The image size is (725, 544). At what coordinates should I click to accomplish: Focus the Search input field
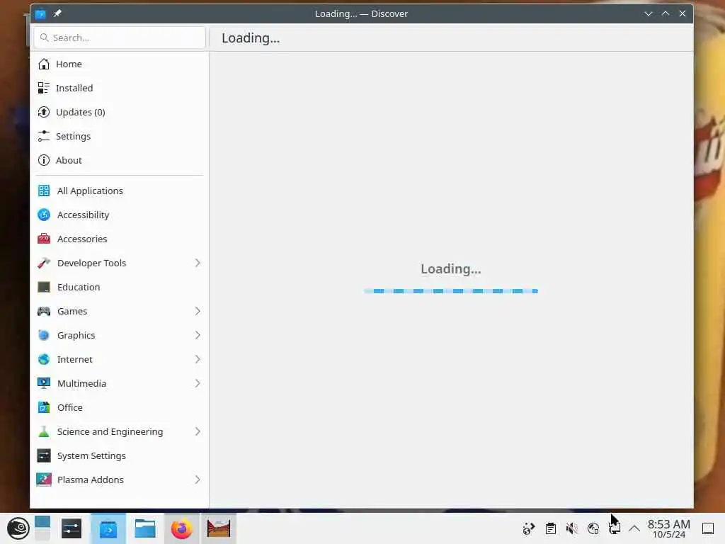pos(120,38)
